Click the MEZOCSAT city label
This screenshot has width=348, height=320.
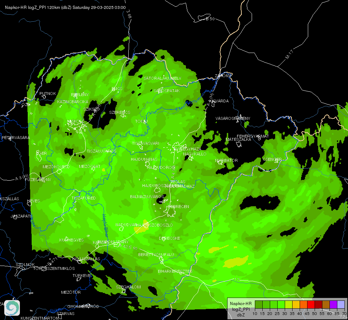(90, 166)
